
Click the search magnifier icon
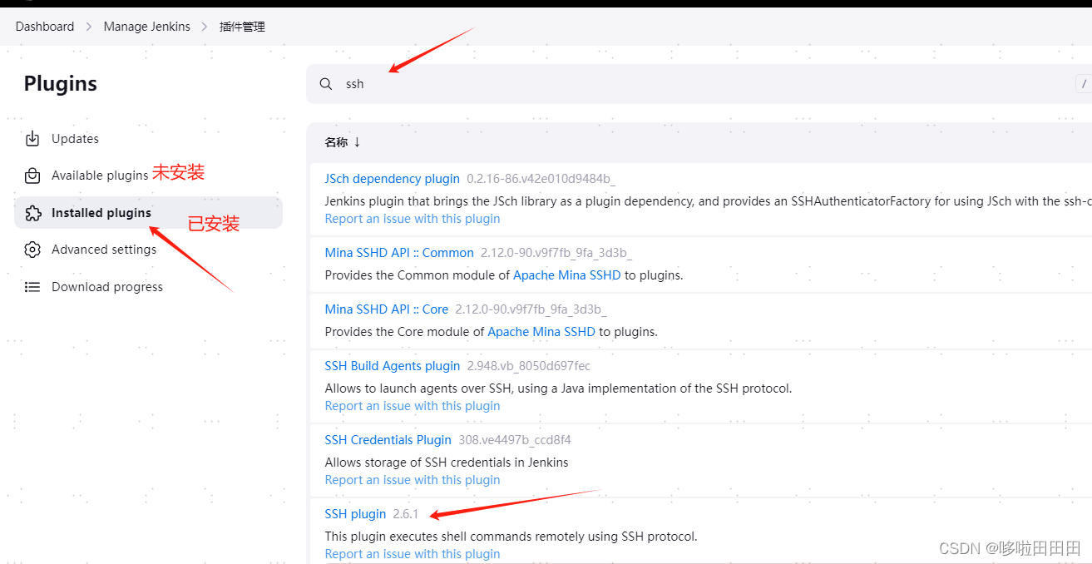pos(325,83)
